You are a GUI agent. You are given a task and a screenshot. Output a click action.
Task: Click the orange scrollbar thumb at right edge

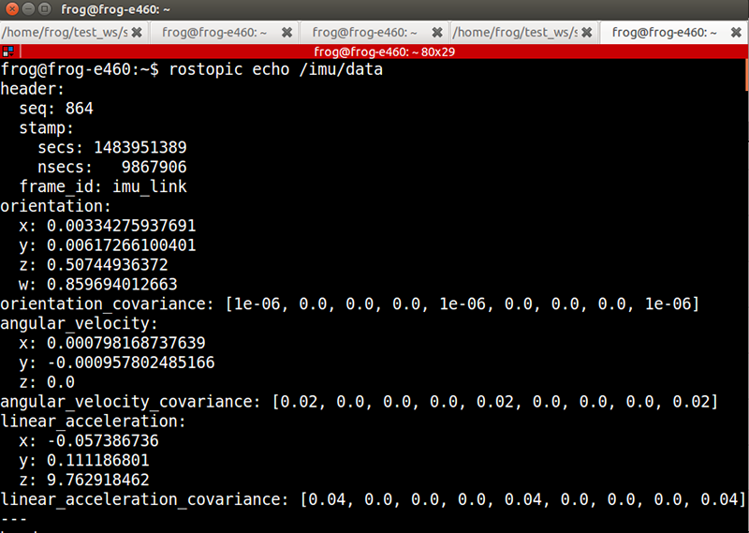click(x=745, y=75)
